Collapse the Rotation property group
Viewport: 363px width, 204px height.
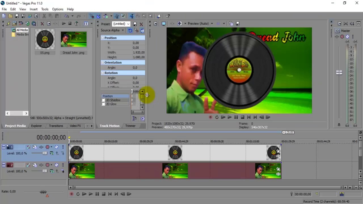pos(103,73)
